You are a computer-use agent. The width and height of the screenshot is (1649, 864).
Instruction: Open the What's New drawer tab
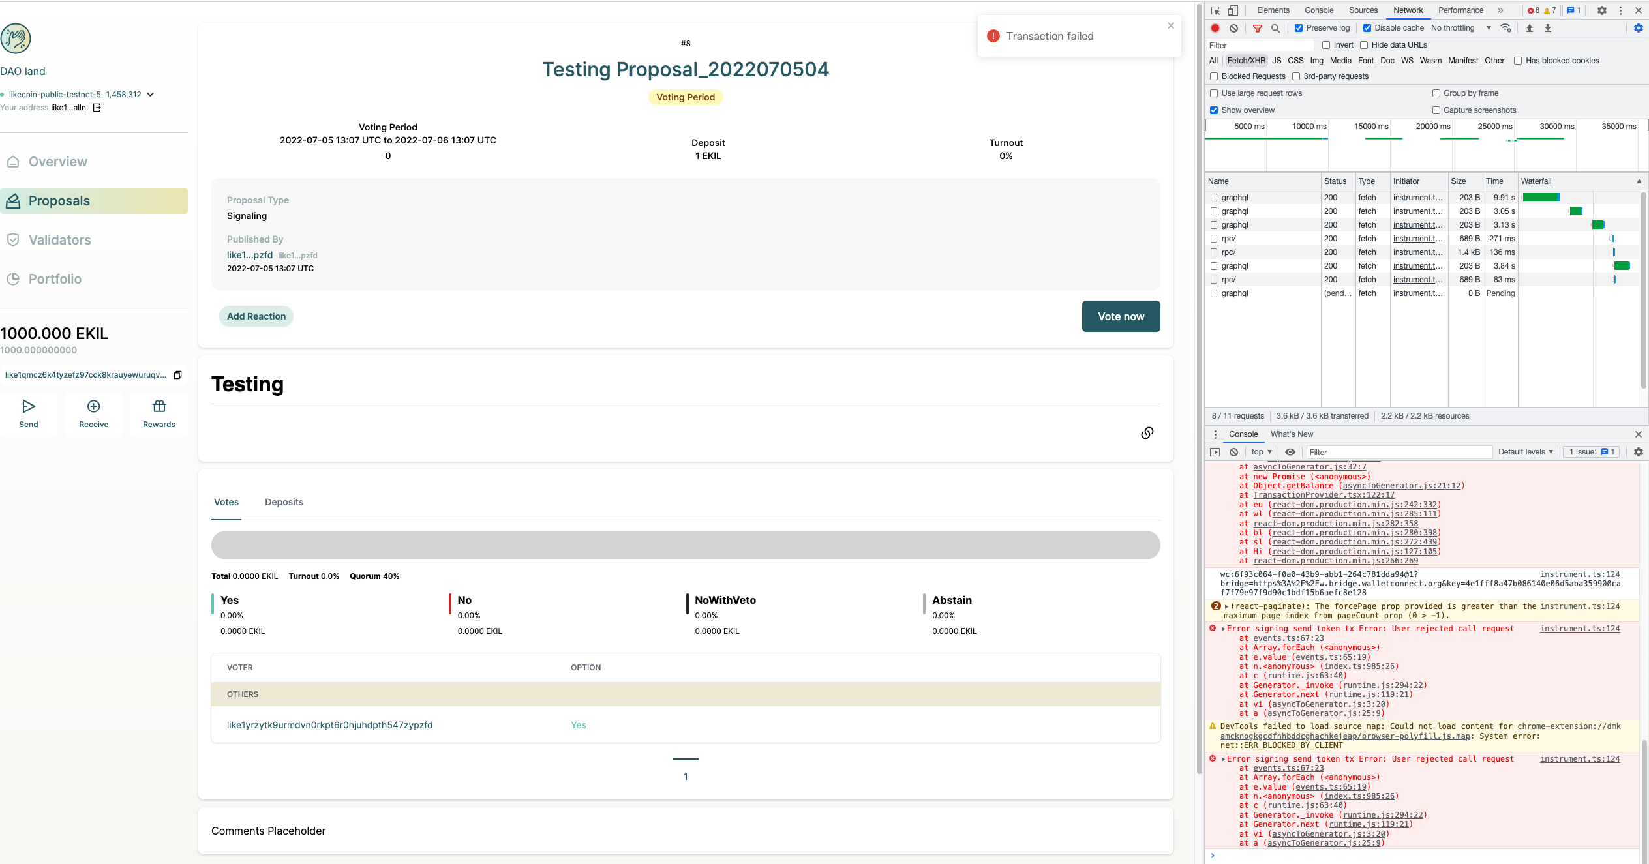tap(1292, 434)
